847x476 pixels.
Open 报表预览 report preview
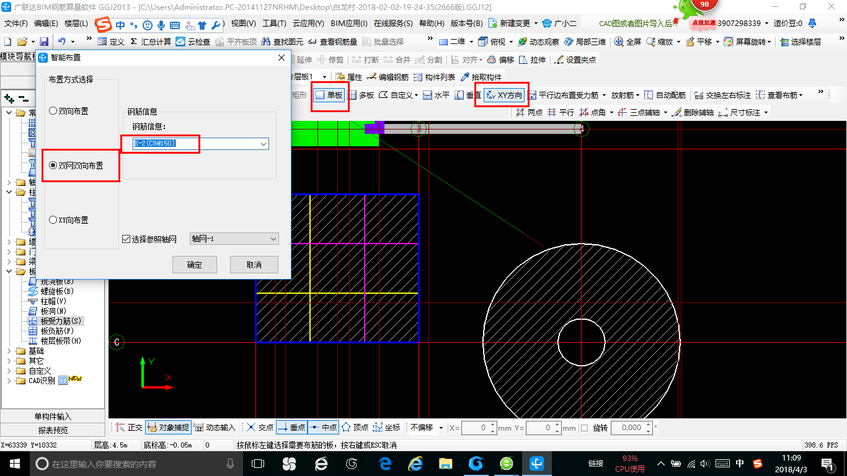(x=53, y=430)
